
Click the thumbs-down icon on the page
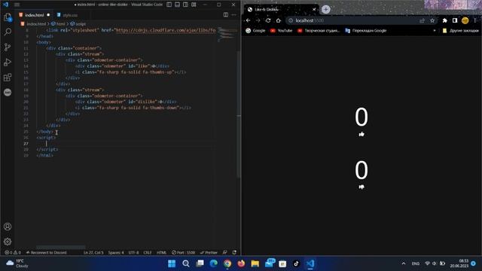point(361,187)
